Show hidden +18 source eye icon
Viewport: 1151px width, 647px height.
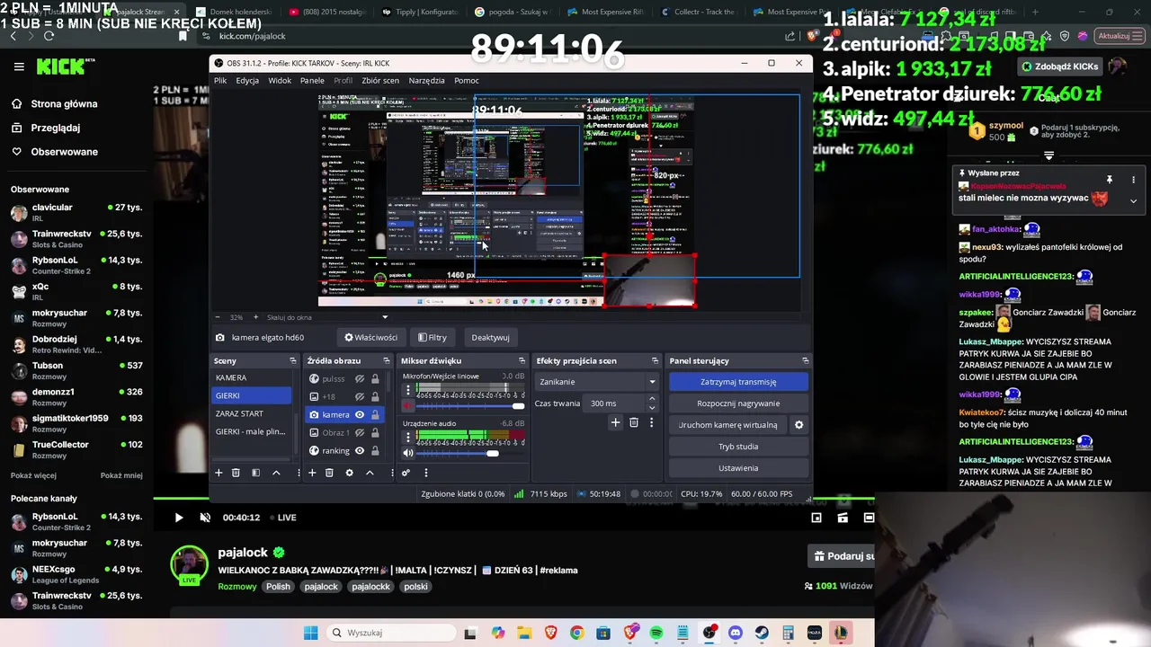click(359, 396)
